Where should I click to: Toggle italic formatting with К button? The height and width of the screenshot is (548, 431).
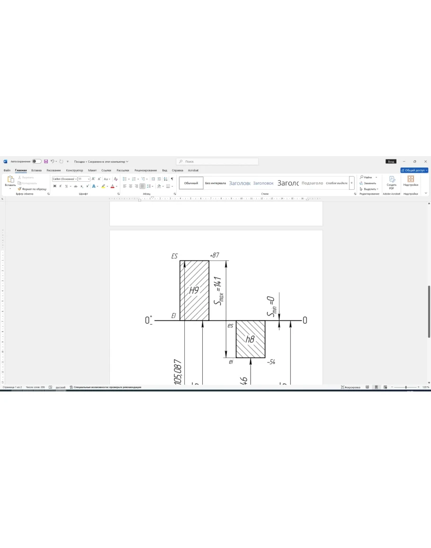click(60, 186)
